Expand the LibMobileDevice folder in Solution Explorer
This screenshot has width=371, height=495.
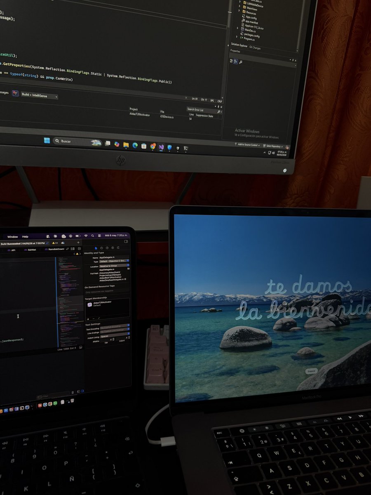(240, 1)
